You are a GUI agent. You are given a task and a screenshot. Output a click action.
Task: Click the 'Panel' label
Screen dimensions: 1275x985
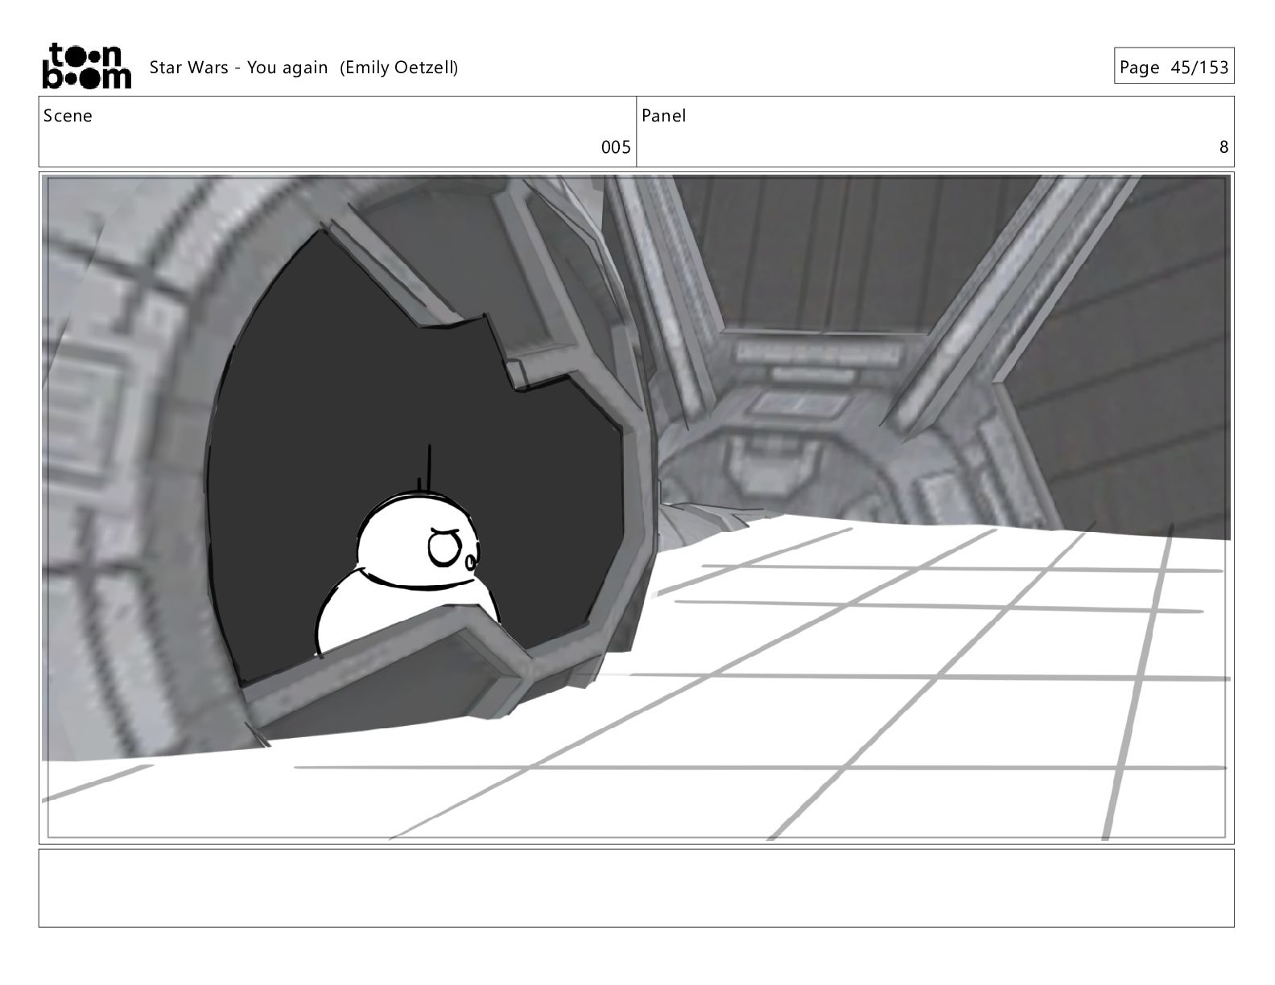click(663, 116)
